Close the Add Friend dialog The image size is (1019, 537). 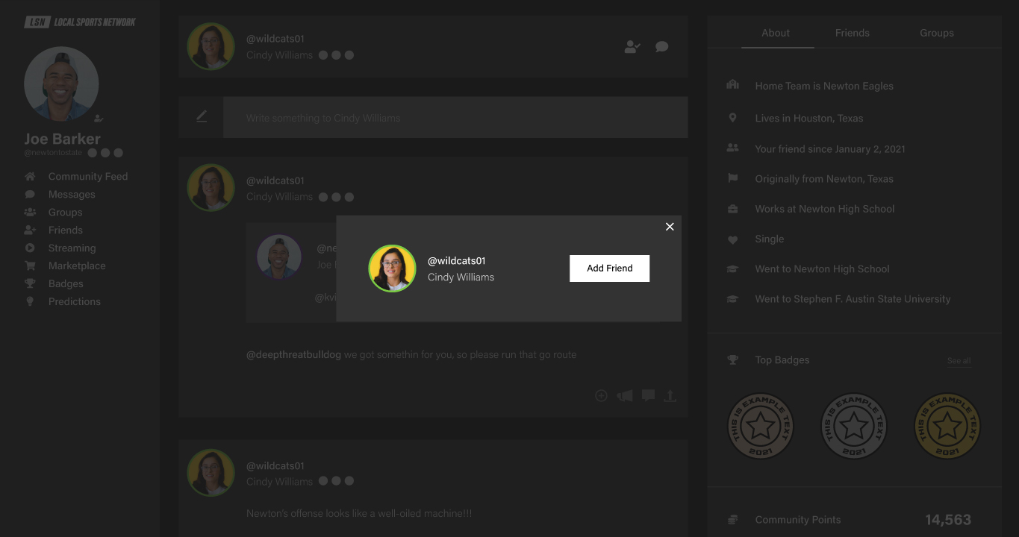coord(670,227)
